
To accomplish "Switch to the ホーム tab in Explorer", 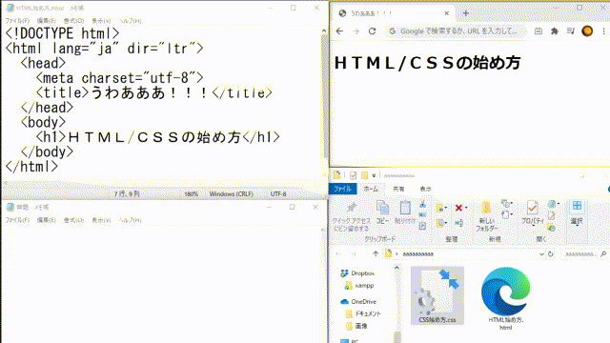I will (x=371, y=189).
